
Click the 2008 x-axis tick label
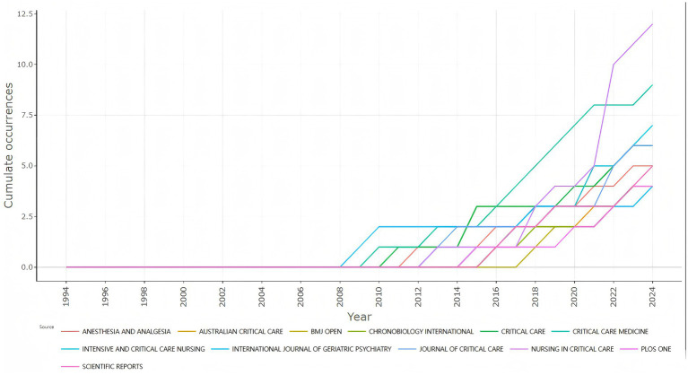point(340,296)
